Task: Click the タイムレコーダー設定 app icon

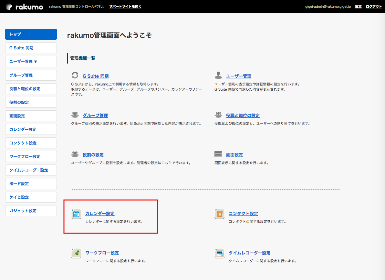Action: point(220,253)
